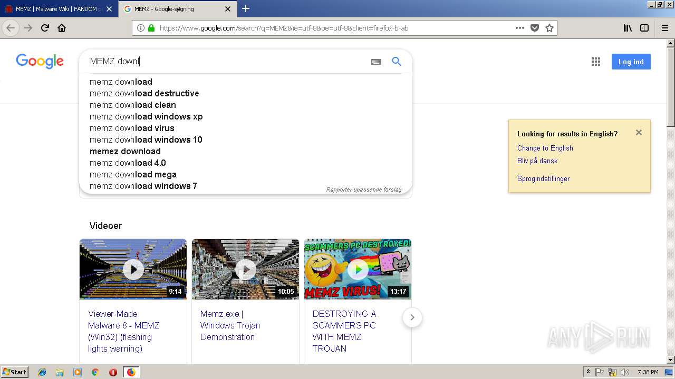
Task: Click 'Change to English' link
Action: tap(545, 148)
